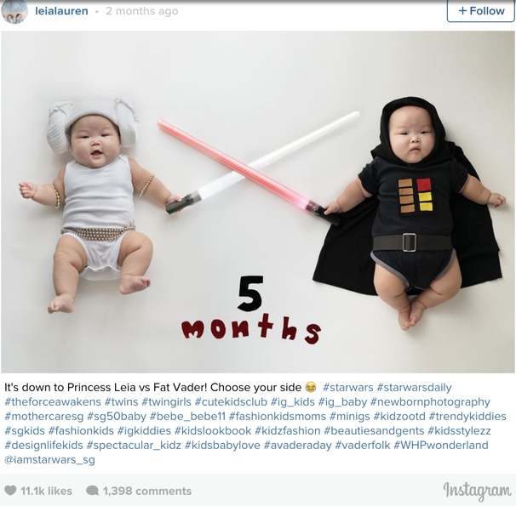Open the twins Star Wars photo

(258, 202)
